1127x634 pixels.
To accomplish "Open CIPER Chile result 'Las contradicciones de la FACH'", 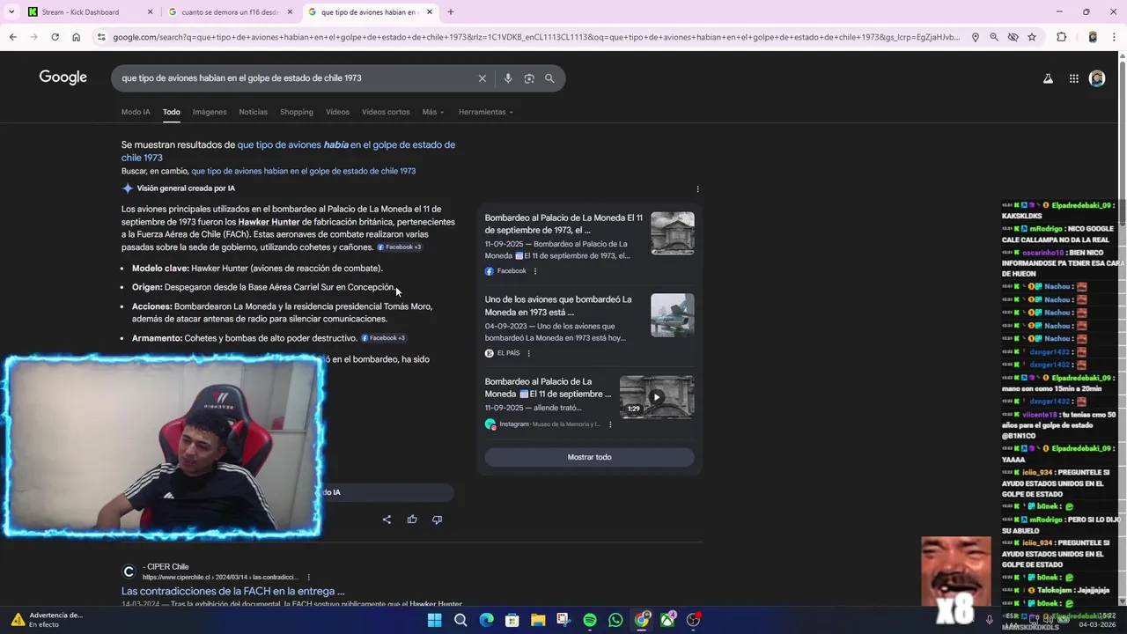I will (232, 591).
